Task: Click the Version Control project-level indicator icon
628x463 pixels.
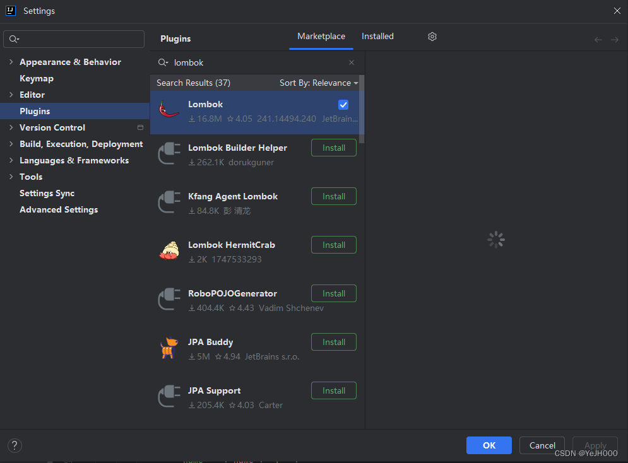Action: pyautogui.click(x=140, y=127)
